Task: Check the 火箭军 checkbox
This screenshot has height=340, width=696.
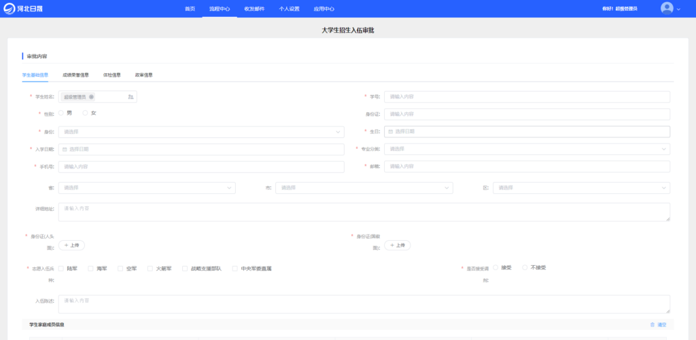Action: point(150,269)
